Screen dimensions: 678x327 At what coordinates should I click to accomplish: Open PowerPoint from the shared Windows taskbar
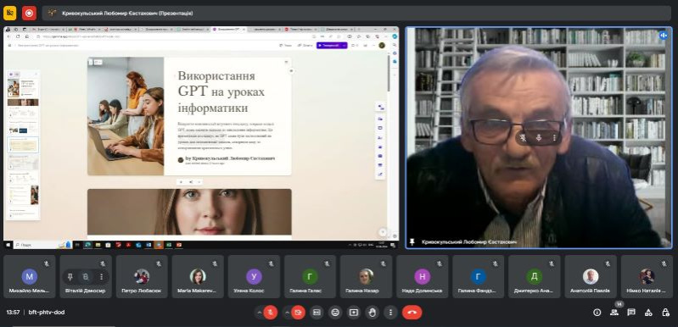click(x=178, y=245)
